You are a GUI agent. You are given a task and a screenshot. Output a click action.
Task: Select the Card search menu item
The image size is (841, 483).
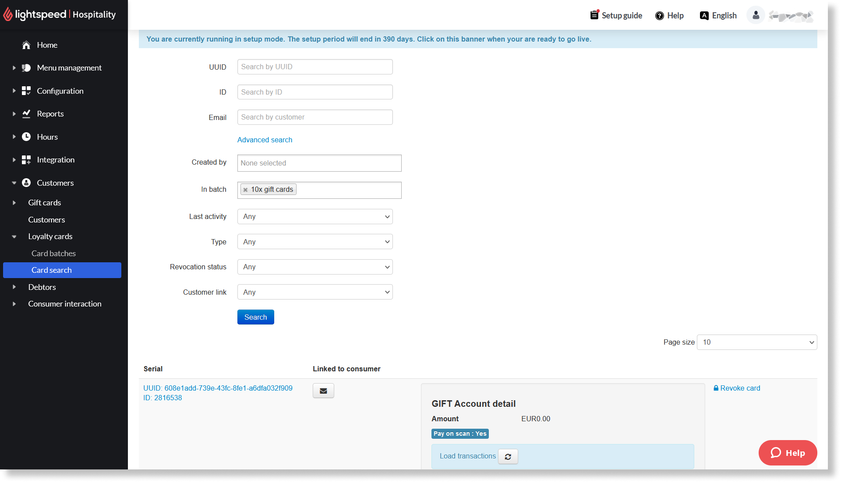[62, 270]
